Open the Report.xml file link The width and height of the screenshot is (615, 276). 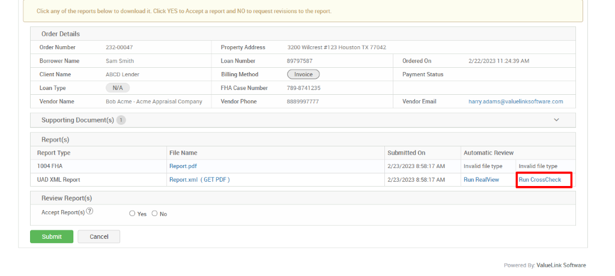click(184, 179)
